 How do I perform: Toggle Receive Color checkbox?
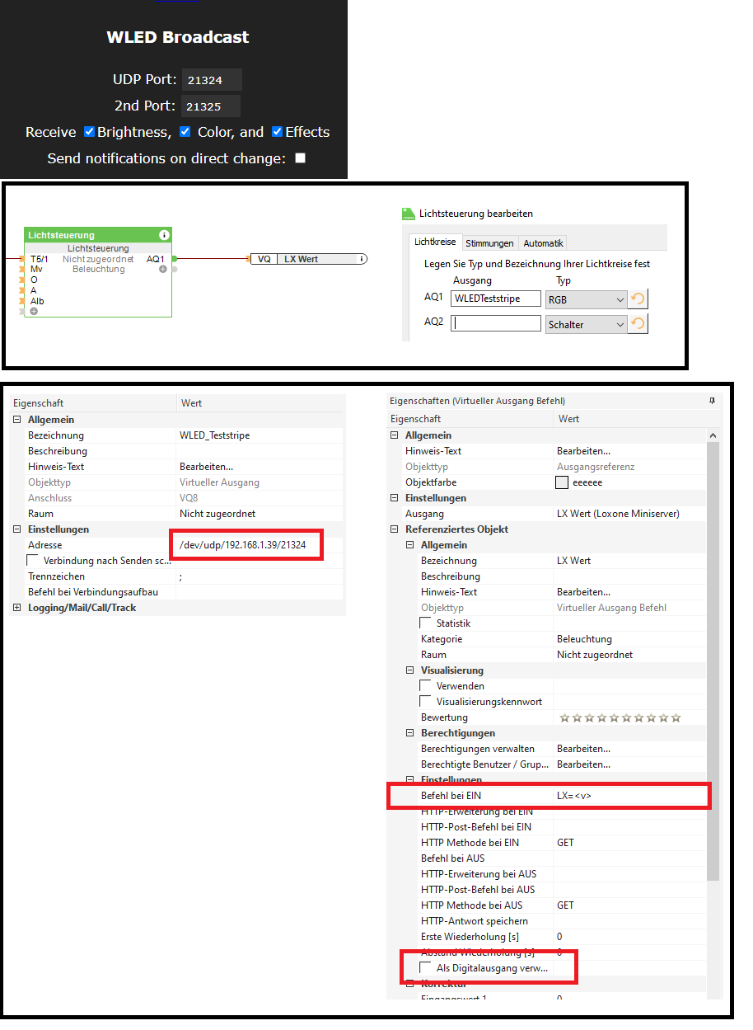(x=185, y=131)
